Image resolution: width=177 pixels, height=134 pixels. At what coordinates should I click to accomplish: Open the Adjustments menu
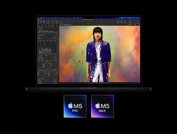tap(56, 18)
